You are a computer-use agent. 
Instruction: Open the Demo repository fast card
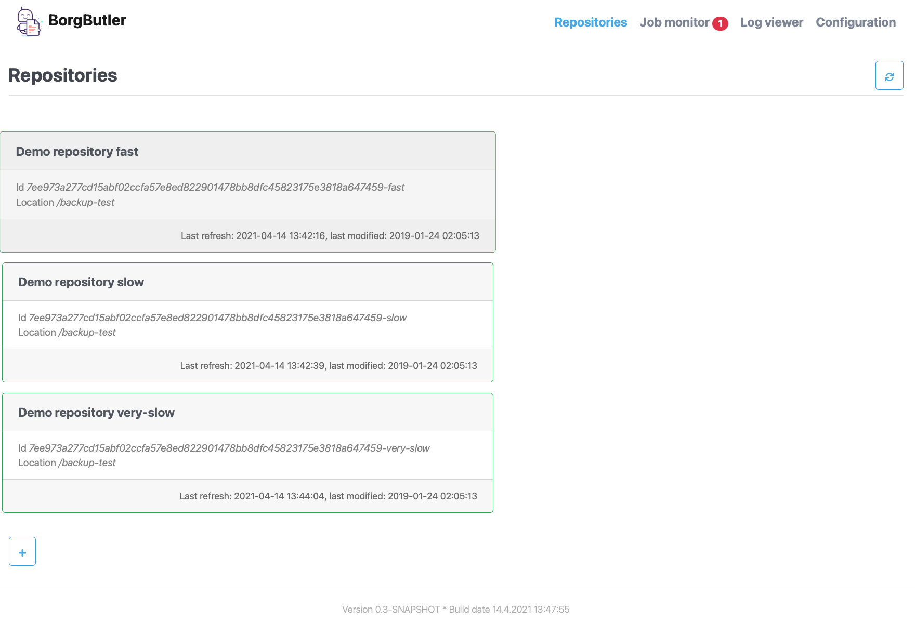(248, 192)
